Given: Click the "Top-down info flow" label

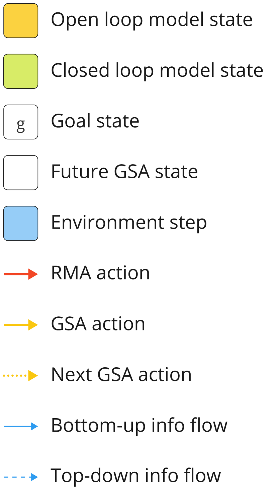Looking at the screenshot, I should [136, 476].
